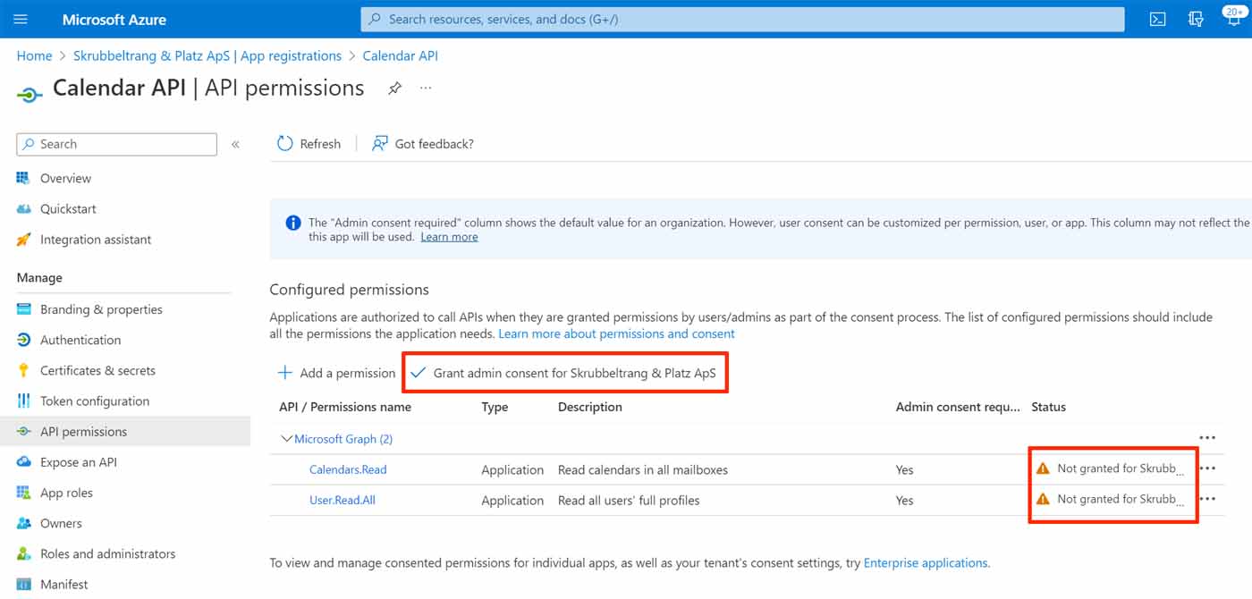Screen dimensions: 1252x599
Task: Open the ellipsis menu for User.Read.All row
Action: click(1207, 499)
